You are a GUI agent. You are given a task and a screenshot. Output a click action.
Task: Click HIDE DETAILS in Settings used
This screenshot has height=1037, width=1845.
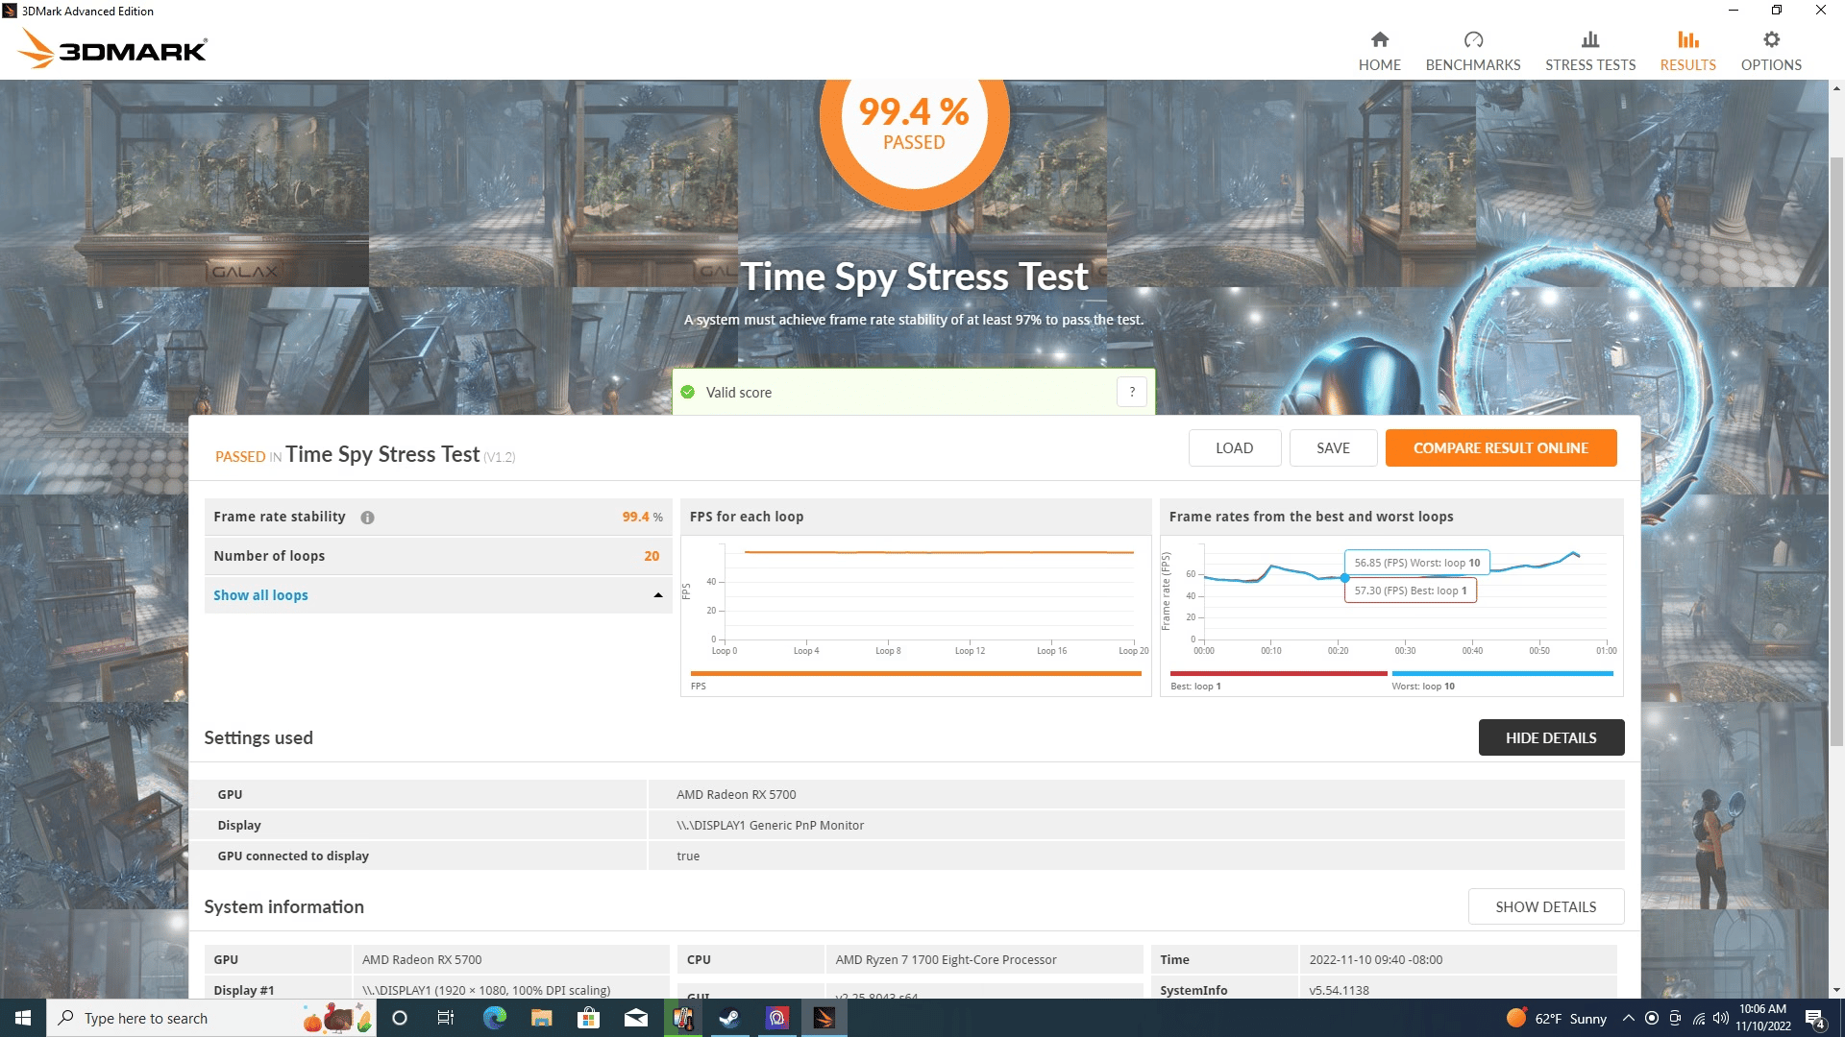click(x=1550, y=737)
